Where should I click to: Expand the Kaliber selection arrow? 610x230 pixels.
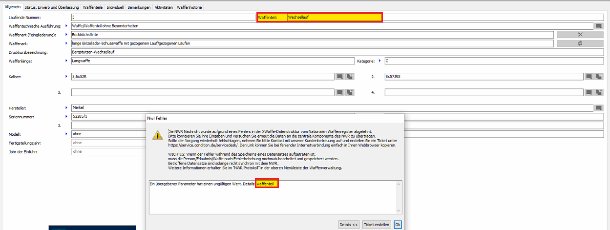(x=66, y=77)
